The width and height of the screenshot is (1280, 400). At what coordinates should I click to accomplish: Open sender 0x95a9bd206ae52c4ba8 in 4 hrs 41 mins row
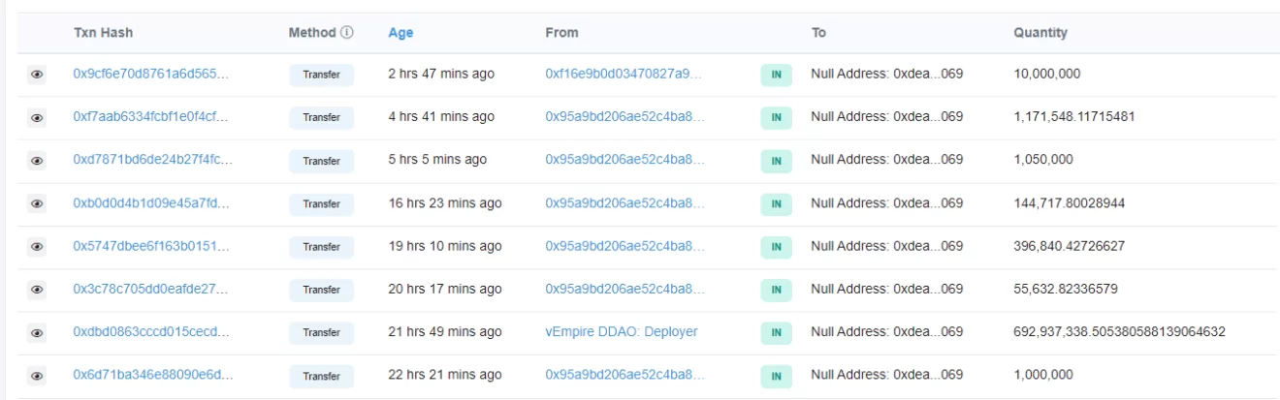point(624,117)
